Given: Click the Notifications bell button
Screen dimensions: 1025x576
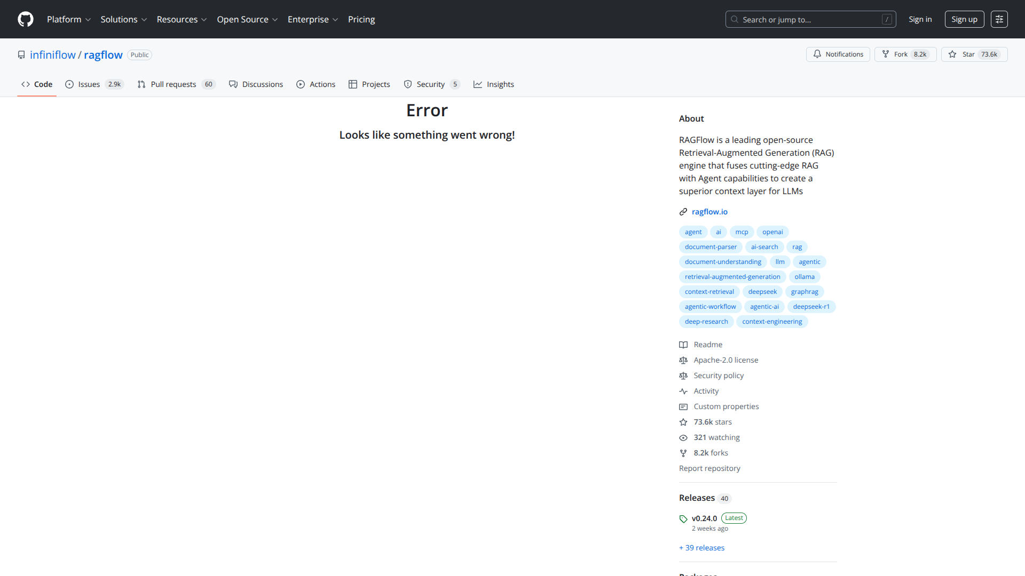Looking at the screenshot, I should pos(838,54).
